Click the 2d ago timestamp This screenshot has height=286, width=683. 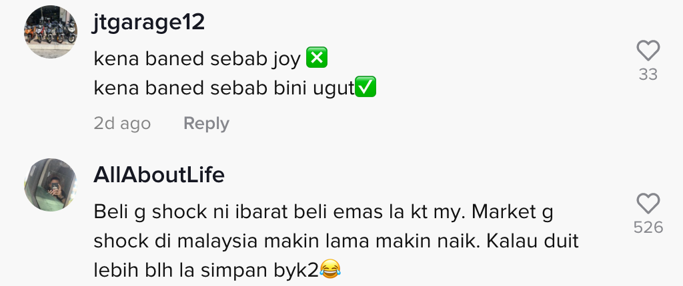coord(122,124)
